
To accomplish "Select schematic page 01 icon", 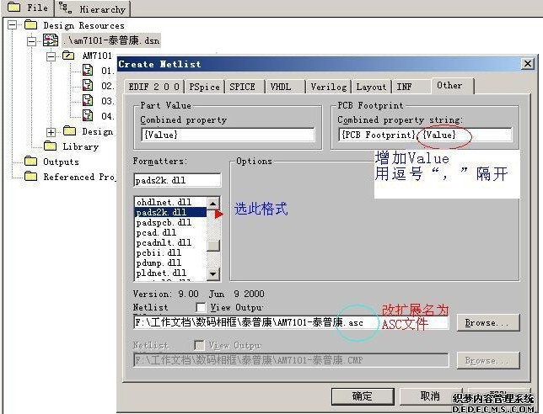I will click(88, 70).
